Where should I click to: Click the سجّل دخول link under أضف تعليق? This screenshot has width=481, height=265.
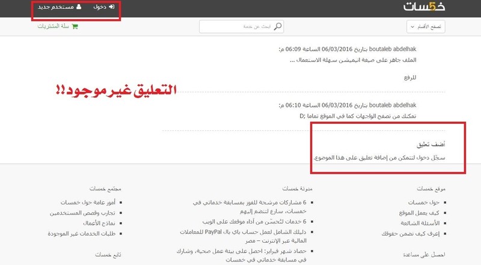430,157
